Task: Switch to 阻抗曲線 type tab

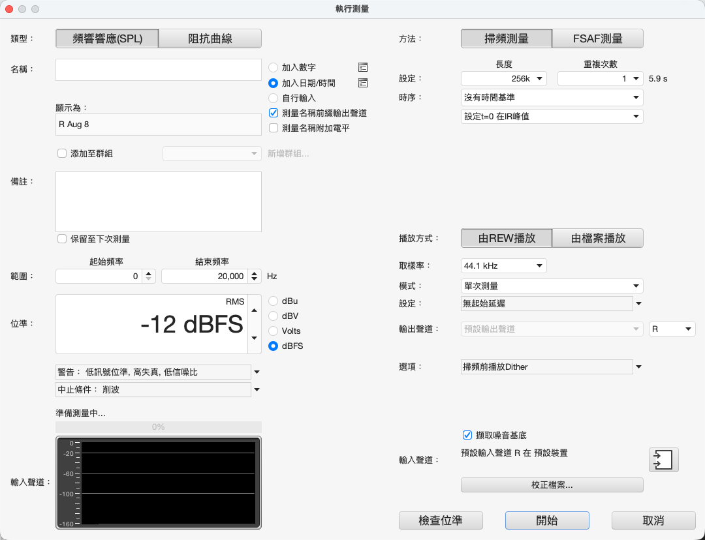Action: tap(210, 38)
